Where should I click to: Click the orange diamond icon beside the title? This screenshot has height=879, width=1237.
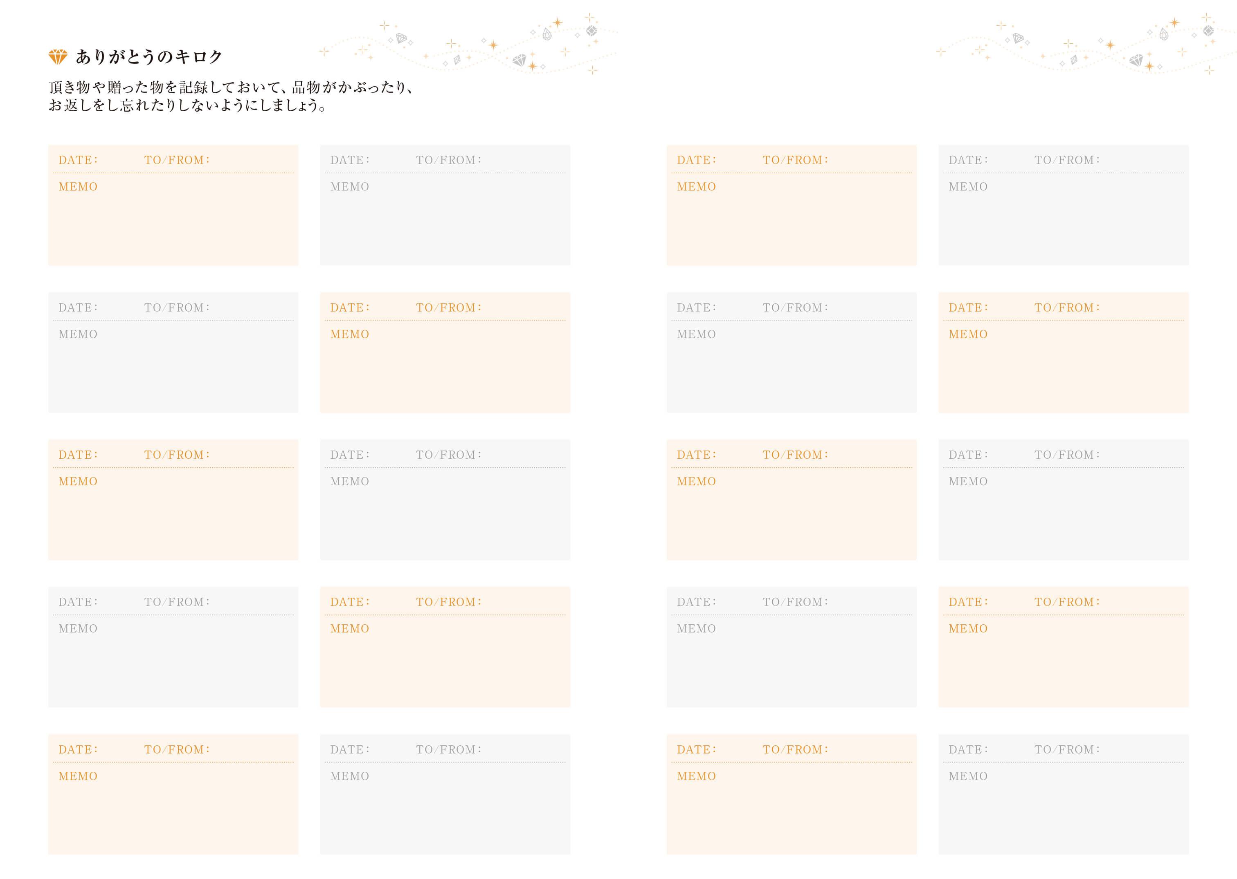(x=58, y=56)
